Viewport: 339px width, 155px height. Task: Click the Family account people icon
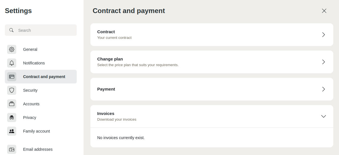tap(12, 131)
